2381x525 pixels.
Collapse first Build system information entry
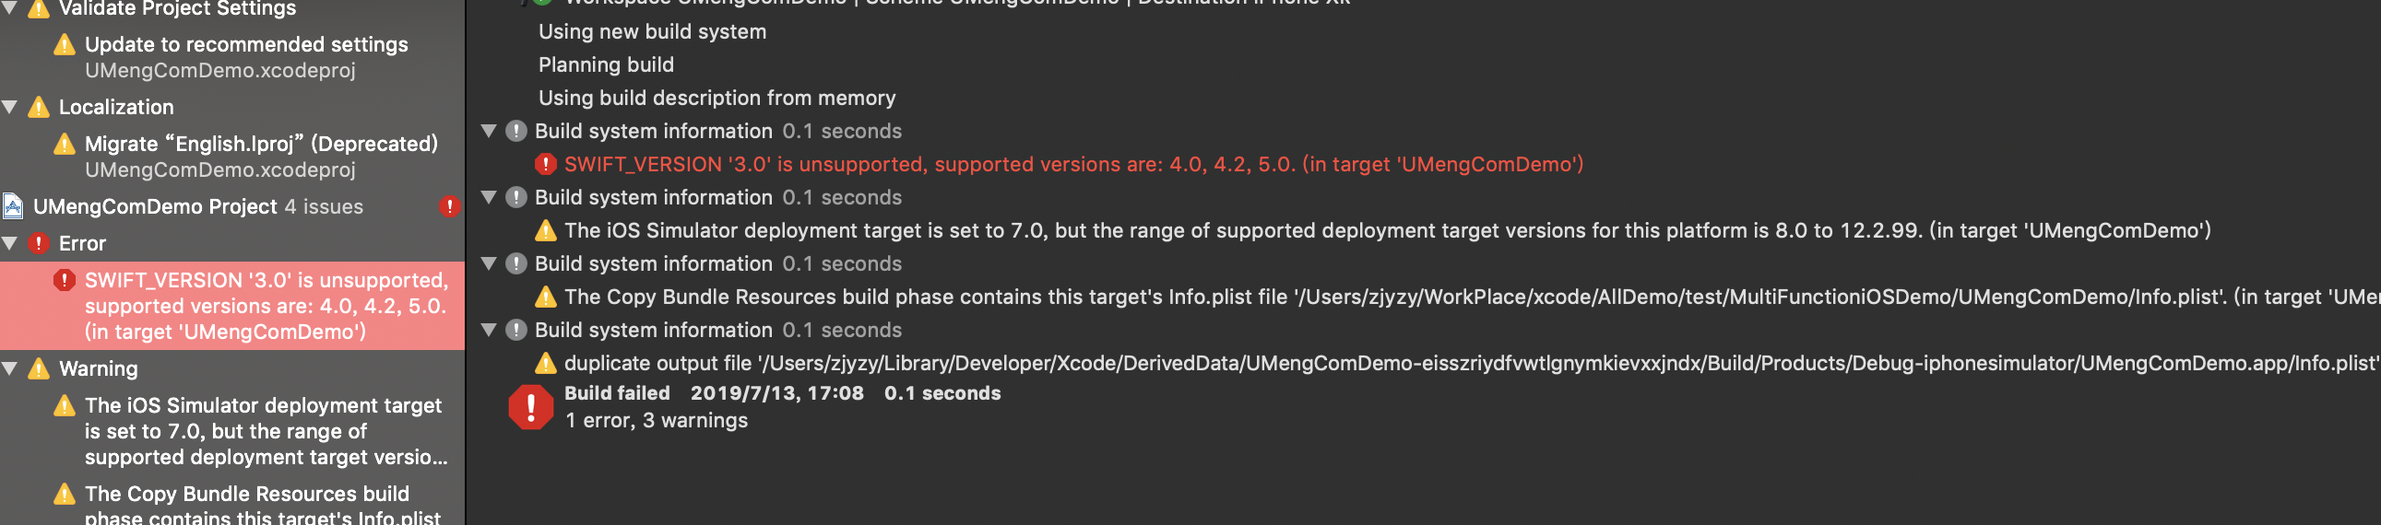coord(489,131)
